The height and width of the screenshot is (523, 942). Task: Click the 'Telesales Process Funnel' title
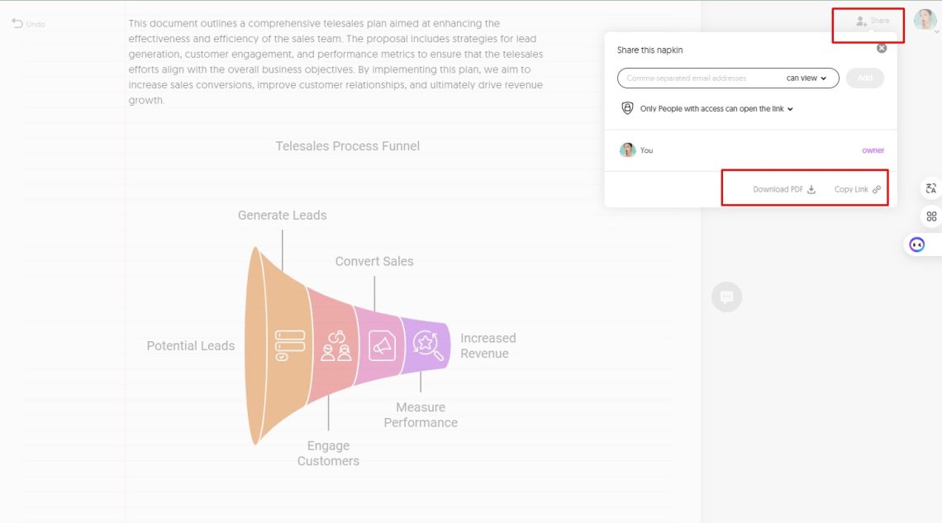348,146
